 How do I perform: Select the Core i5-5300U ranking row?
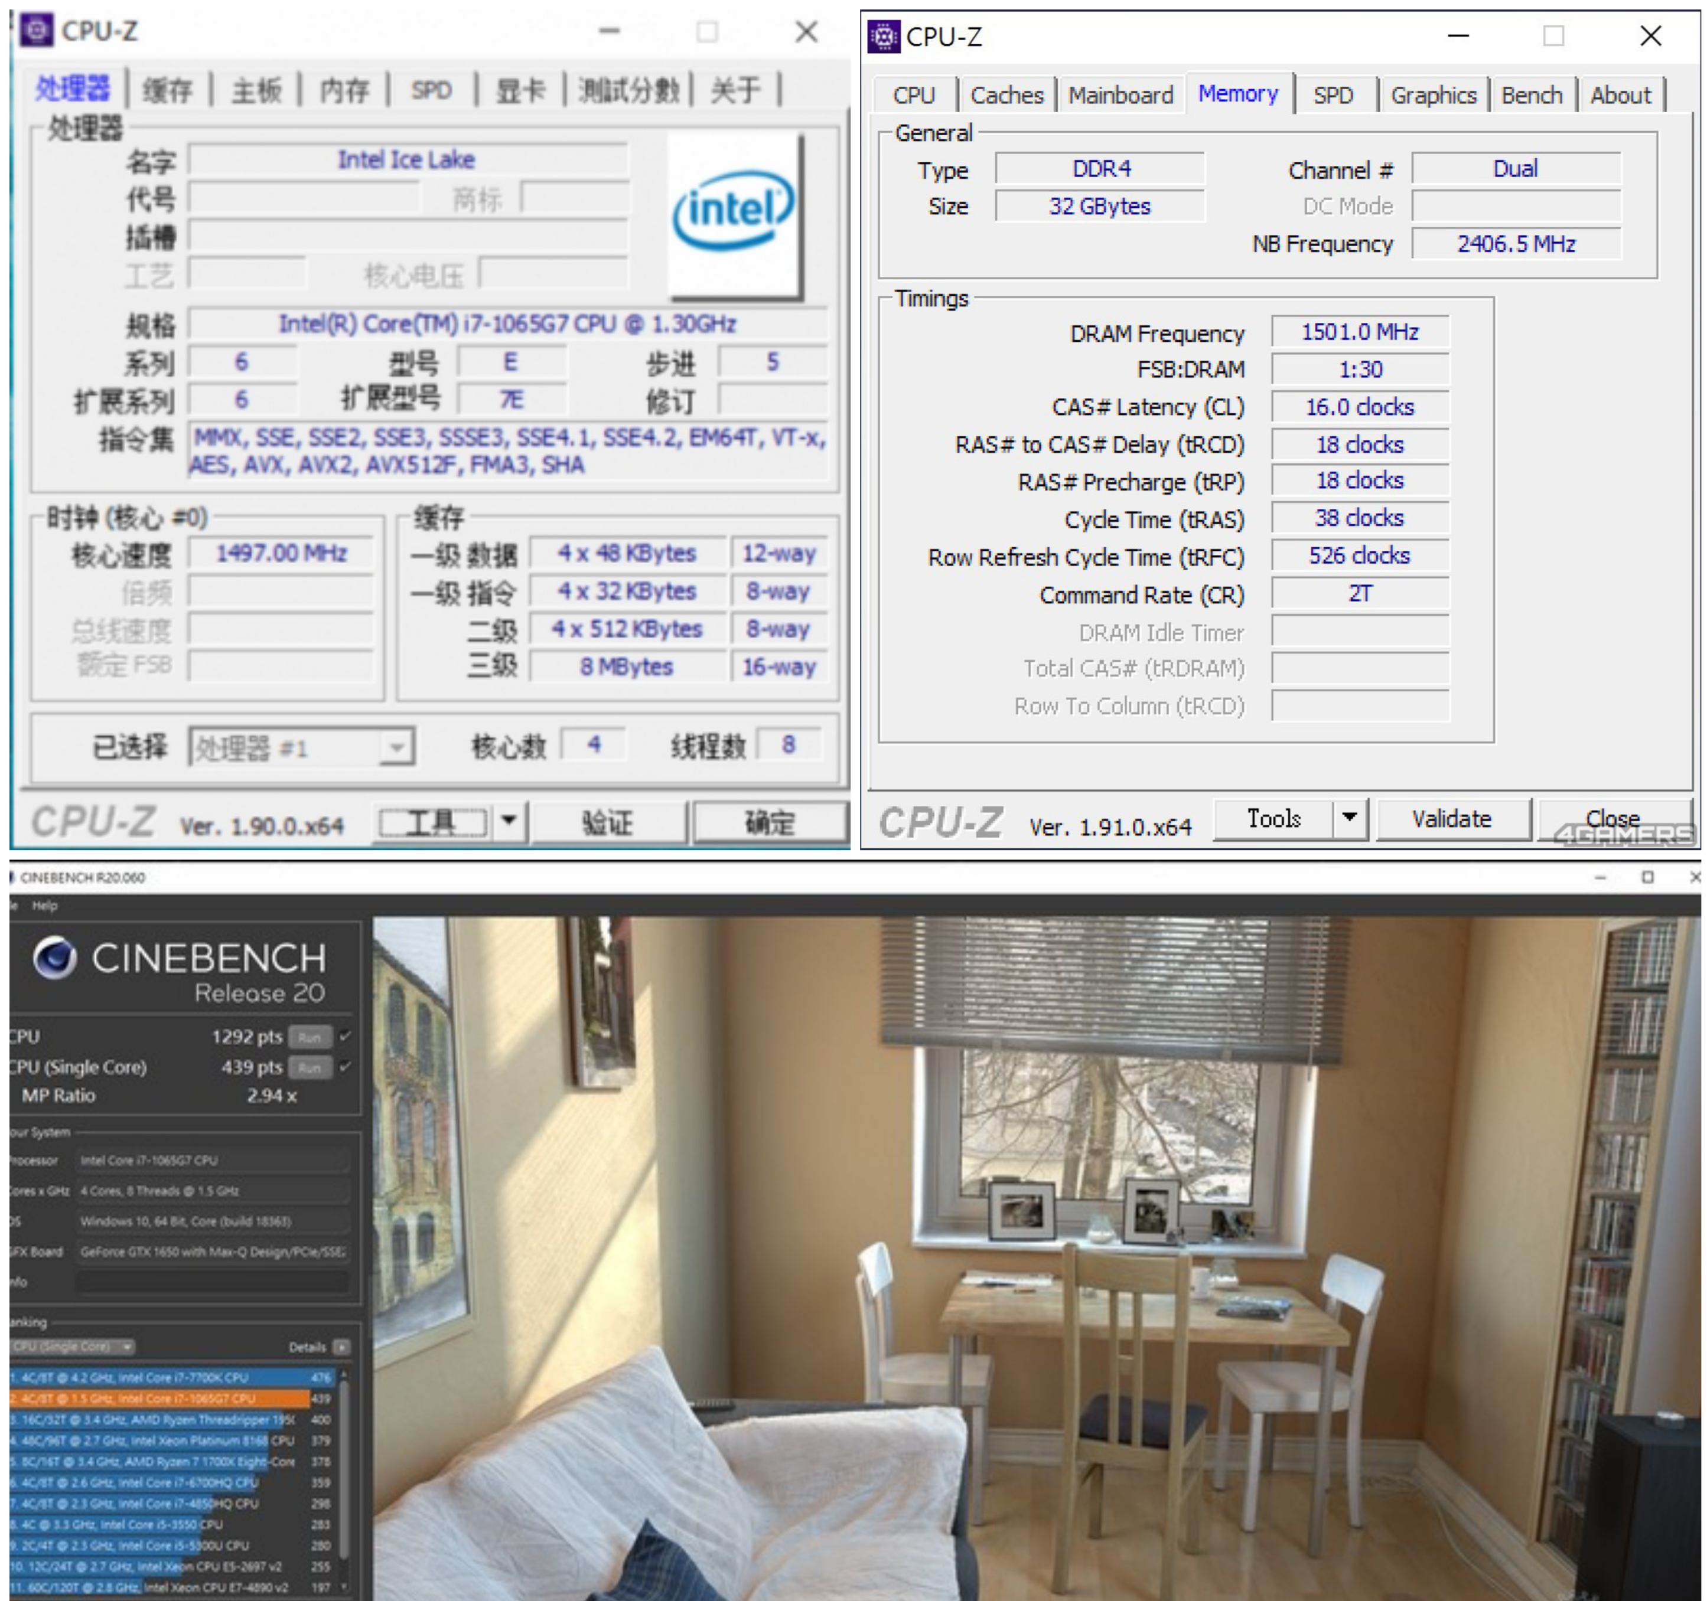pyautogui.click(x=172, y=1546)
